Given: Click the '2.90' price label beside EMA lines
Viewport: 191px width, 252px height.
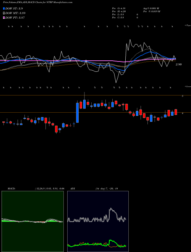Looking at the screenshot, I should [179, 64].
